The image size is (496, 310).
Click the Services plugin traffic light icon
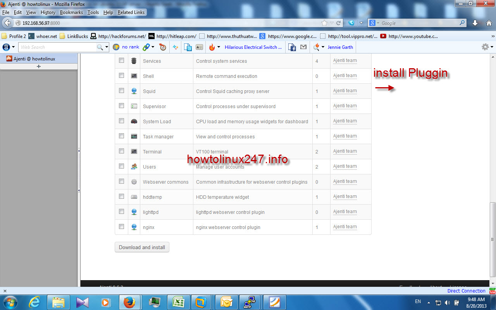(134, 61)
